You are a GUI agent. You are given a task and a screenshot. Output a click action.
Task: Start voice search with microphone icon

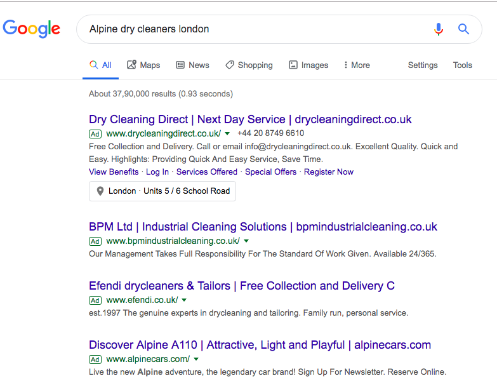(438, 29)
